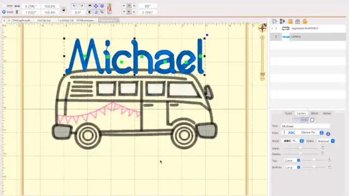Click the rotation angle field showing 0.0°
This screenshot has height=196, width=349.
point(78,12)
